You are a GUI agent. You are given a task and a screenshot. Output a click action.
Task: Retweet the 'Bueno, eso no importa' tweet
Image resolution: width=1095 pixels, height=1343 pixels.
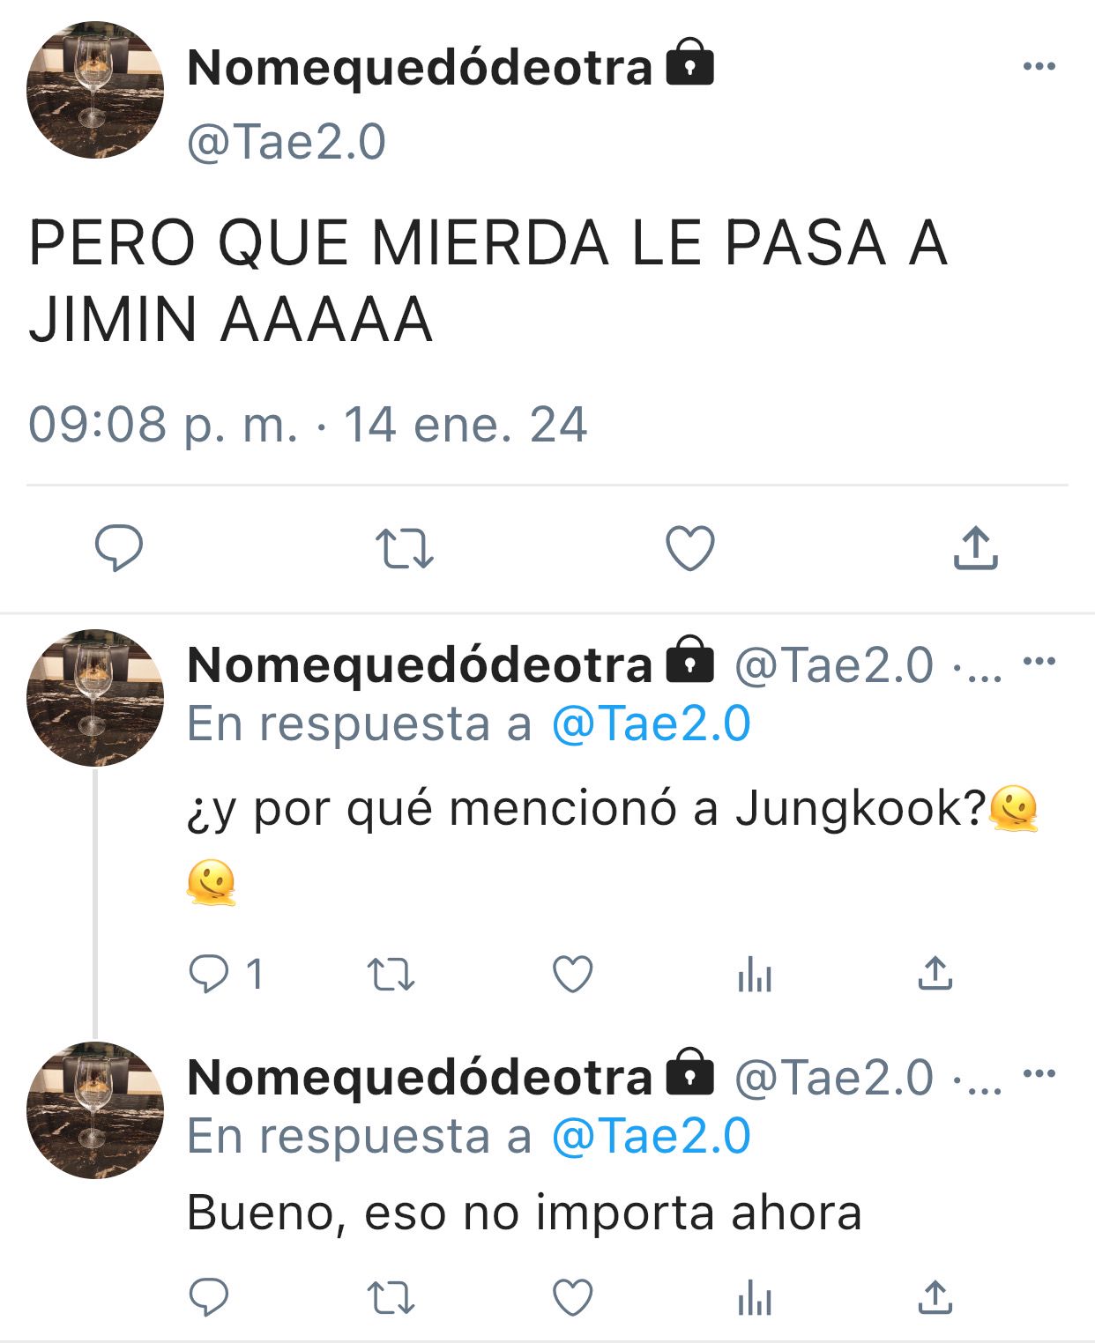pyautogui.click(x=391, y=1297)
